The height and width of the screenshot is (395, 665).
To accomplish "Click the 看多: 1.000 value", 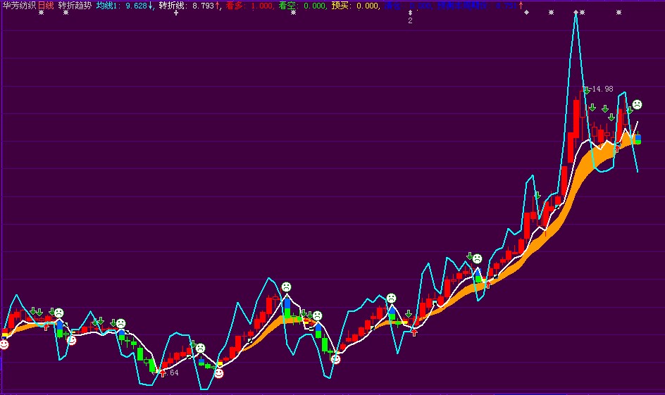I will 249,6.
